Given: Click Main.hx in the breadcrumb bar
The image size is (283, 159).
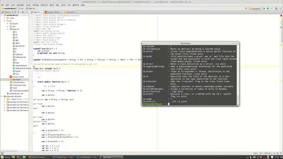Looking at the screenshot, I should coord(31,8).
